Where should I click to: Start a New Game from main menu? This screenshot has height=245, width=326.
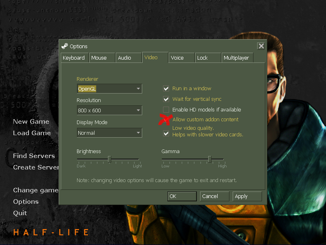[x=31, y=121]
